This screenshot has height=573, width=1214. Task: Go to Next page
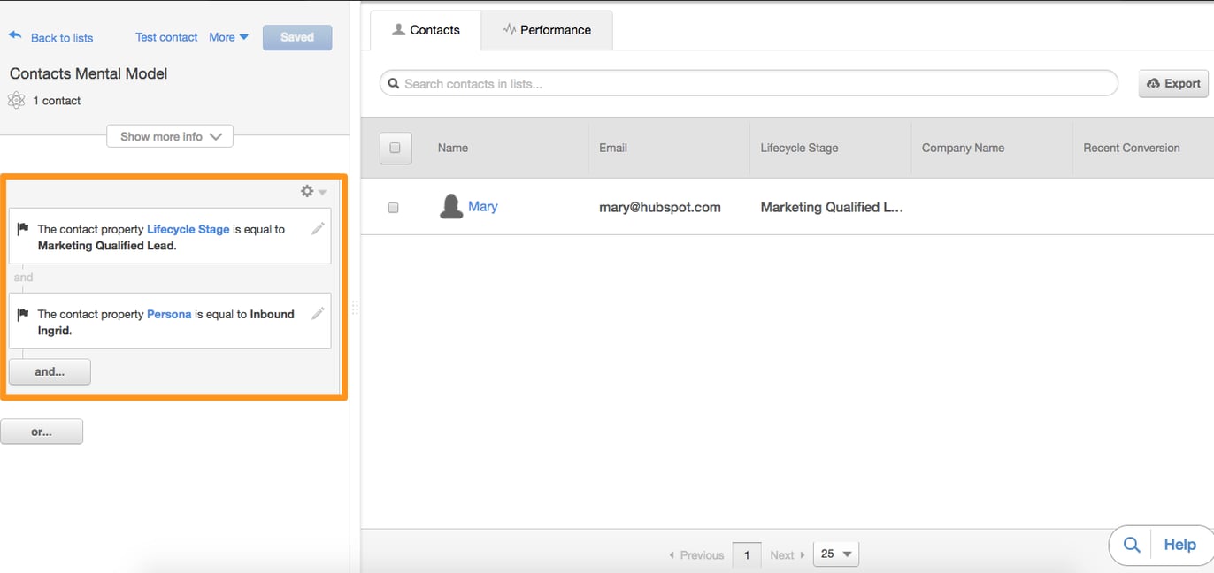pyautogui.click(x=787, y=555)
